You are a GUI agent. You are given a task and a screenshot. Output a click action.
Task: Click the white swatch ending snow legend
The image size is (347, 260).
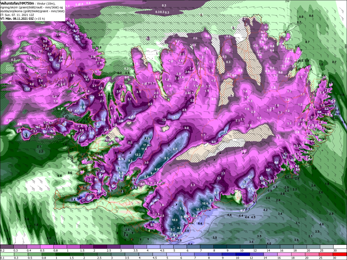pos(340,247)
